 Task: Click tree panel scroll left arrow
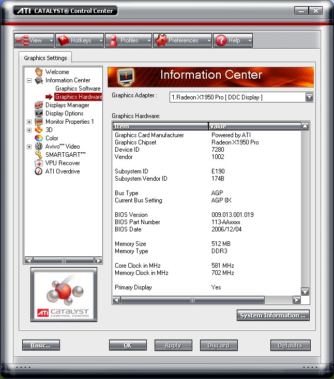(x=29, y=260)
